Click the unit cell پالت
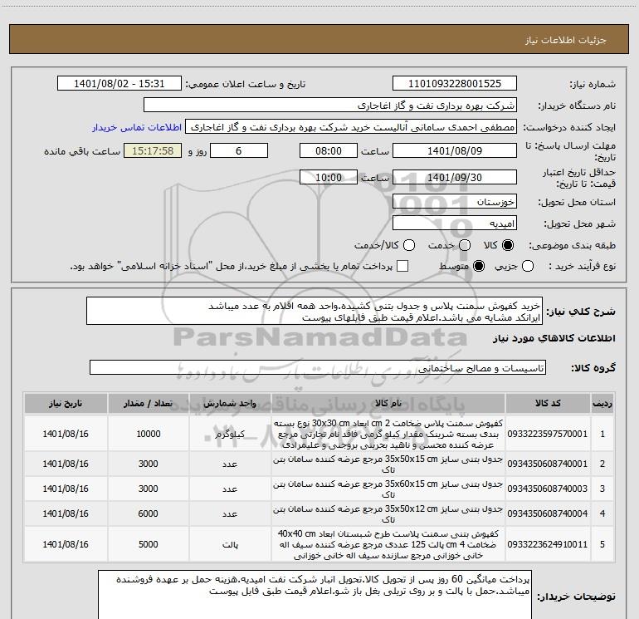This screenshot has height=619, width=639. (230, 544)
